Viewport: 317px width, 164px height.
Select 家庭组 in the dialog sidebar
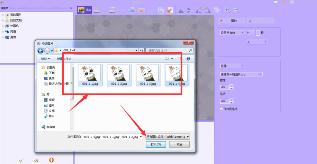(x=48, y=127)
